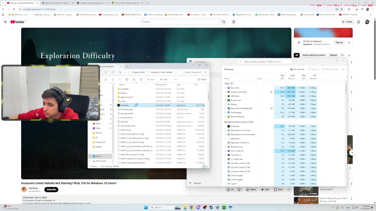The image size is (376, 211).
Task: Click the Share button under video
Action: (251, 190)
